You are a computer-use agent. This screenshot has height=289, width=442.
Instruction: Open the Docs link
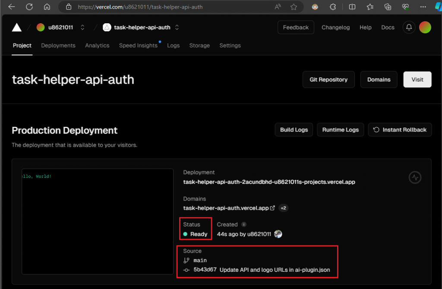point(388,27)
